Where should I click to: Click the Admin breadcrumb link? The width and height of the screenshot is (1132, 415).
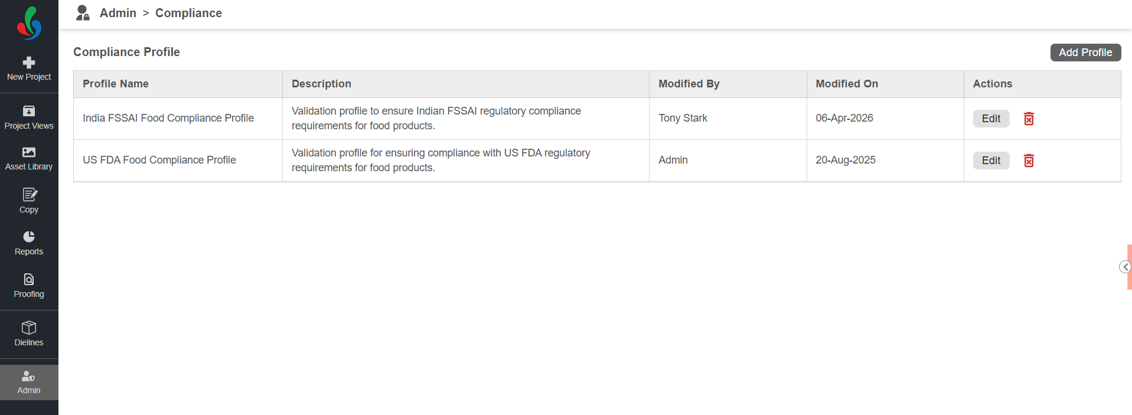[118, 13]
